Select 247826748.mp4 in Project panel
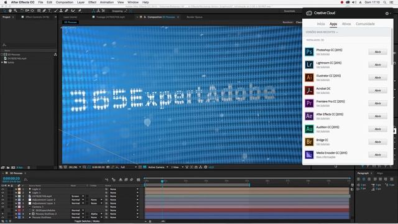This screenshot has width=398, height=224. pyautogui.click(x=17, y=58)
